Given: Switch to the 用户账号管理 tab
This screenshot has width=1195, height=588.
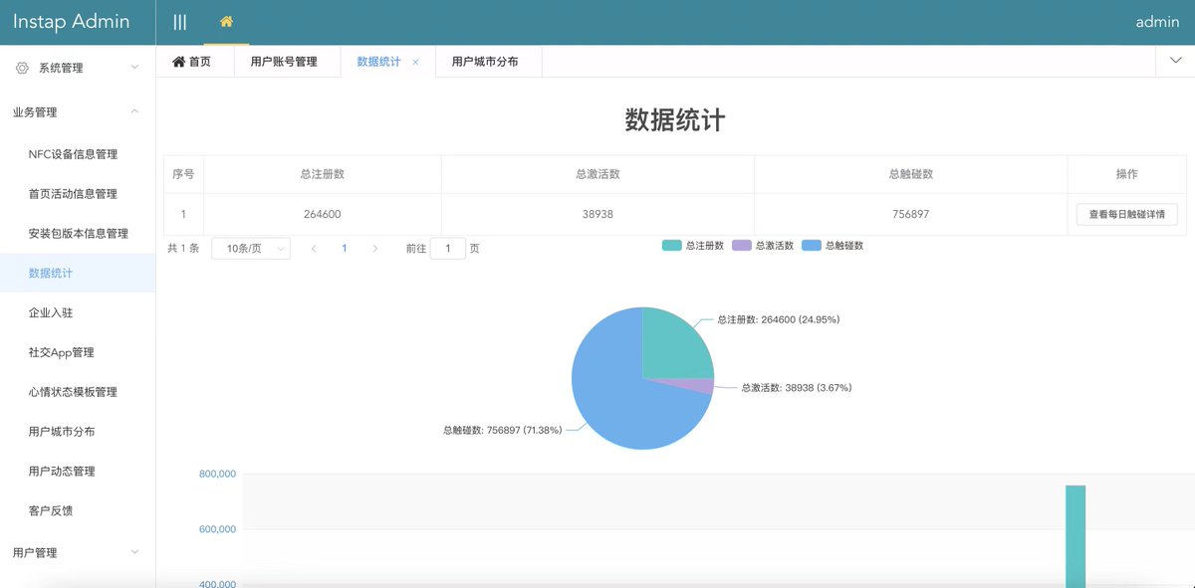Looking at the screenshot, I should coord(286,61).
